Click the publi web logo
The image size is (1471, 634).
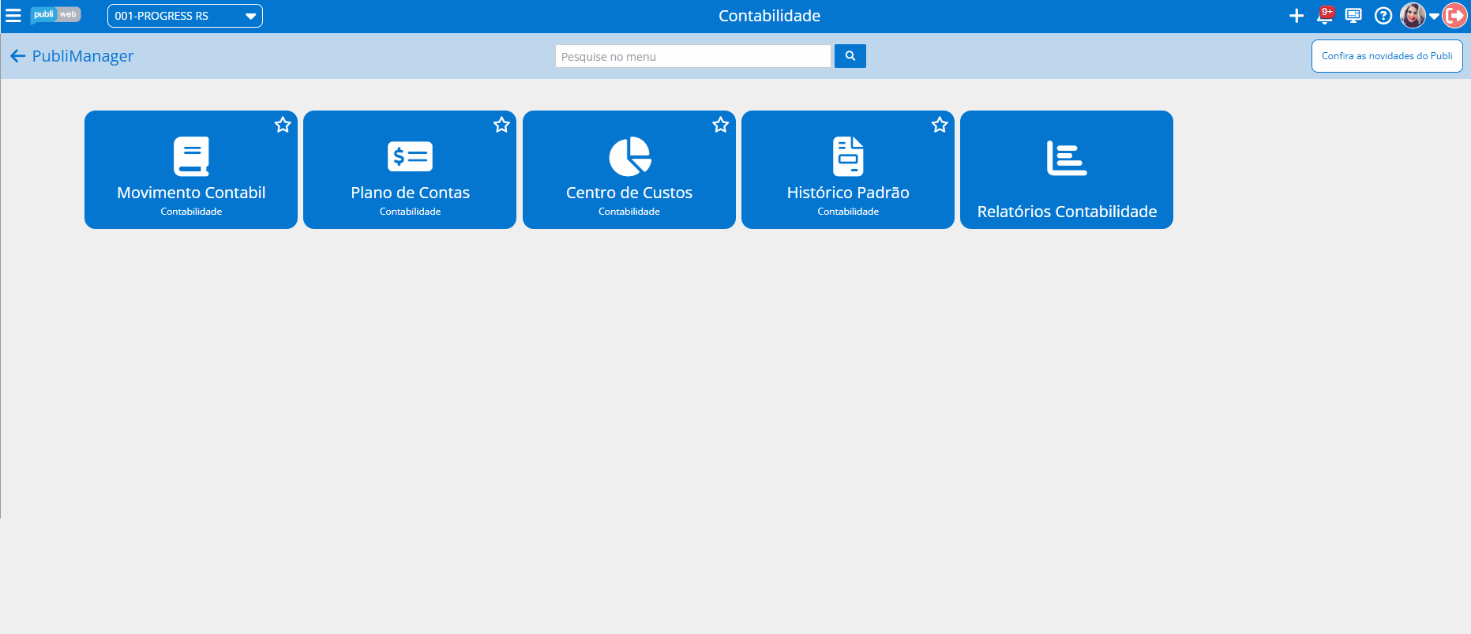[x=55, y=15]
